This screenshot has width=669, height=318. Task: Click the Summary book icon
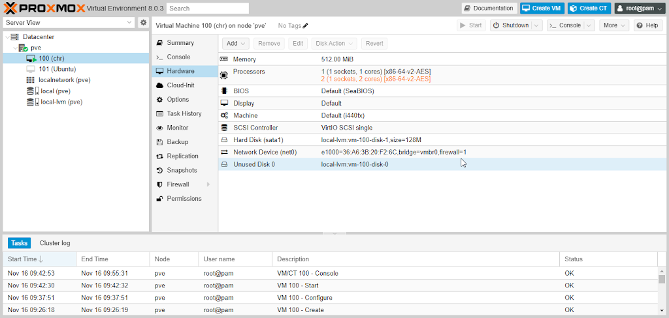pos(159,42)
